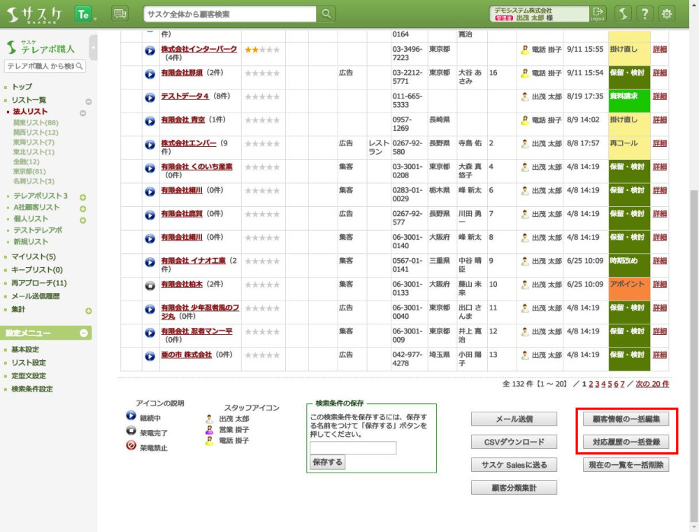Click the CSVダウンロード button
Viewport: 699px width, 532px height.
(514, 442)
